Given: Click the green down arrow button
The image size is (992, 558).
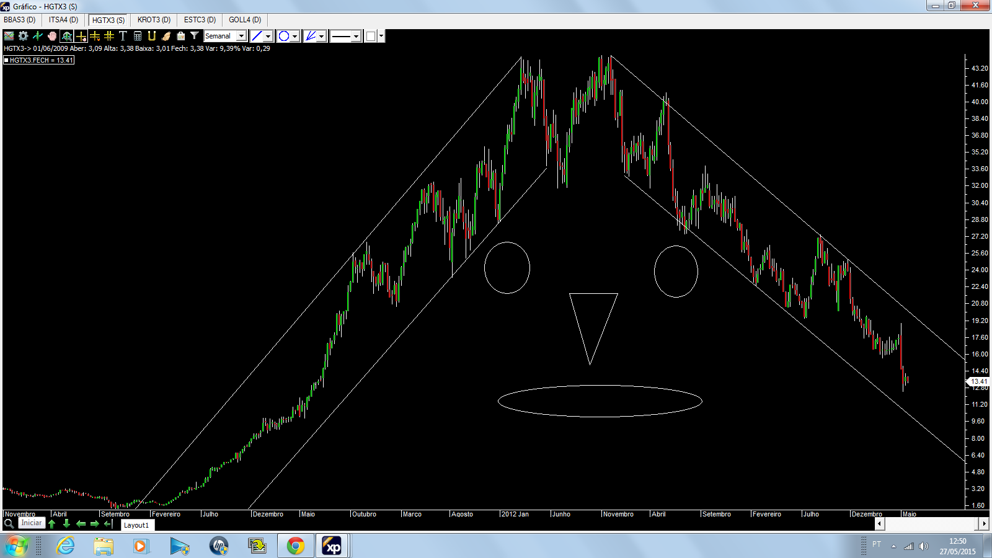Looking at the screenshot, I should point(66,524).
